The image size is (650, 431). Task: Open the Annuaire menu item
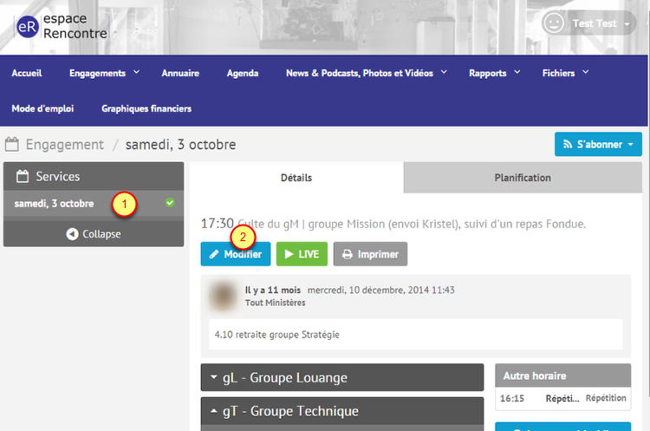[x=180, y=73]
